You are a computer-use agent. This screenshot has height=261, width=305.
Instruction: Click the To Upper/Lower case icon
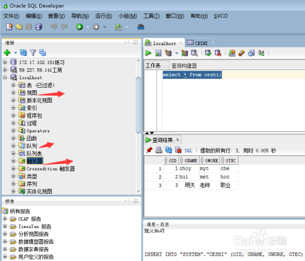[x=261, y=53]
